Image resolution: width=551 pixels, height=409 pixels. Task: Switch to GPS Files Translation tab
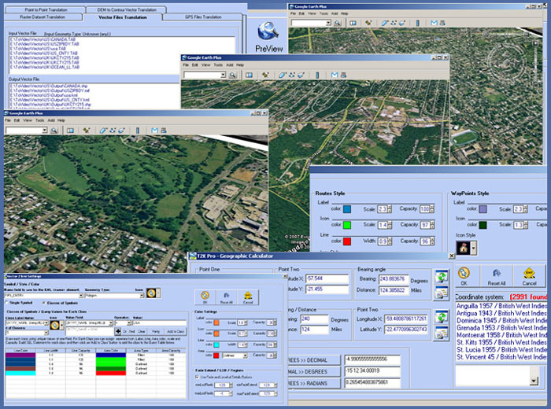[x=203, y=17]
